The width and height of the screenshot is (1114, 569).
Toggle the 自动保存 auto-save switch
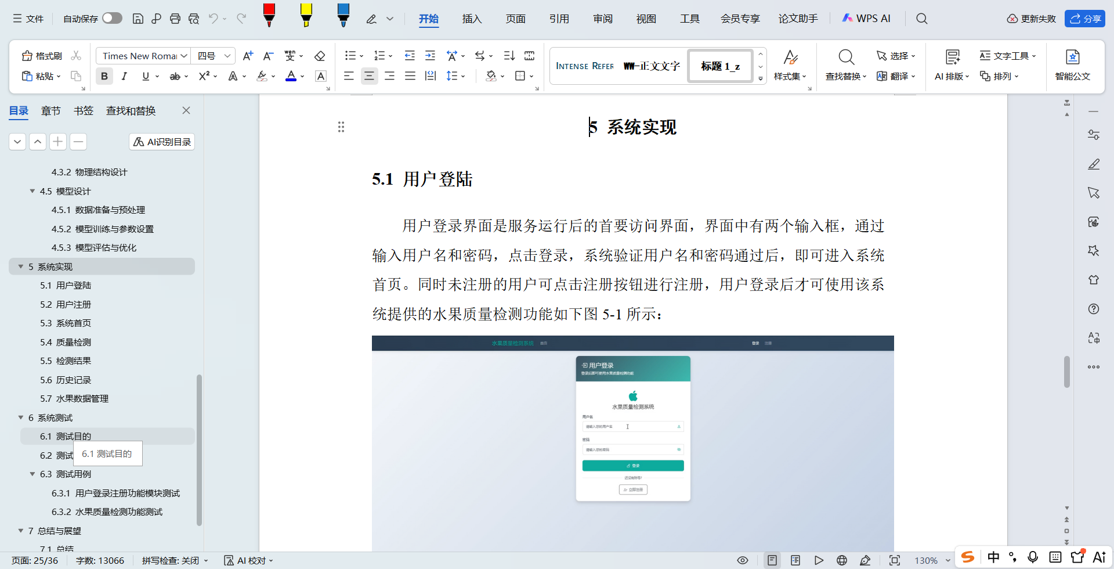click(112, 19)
